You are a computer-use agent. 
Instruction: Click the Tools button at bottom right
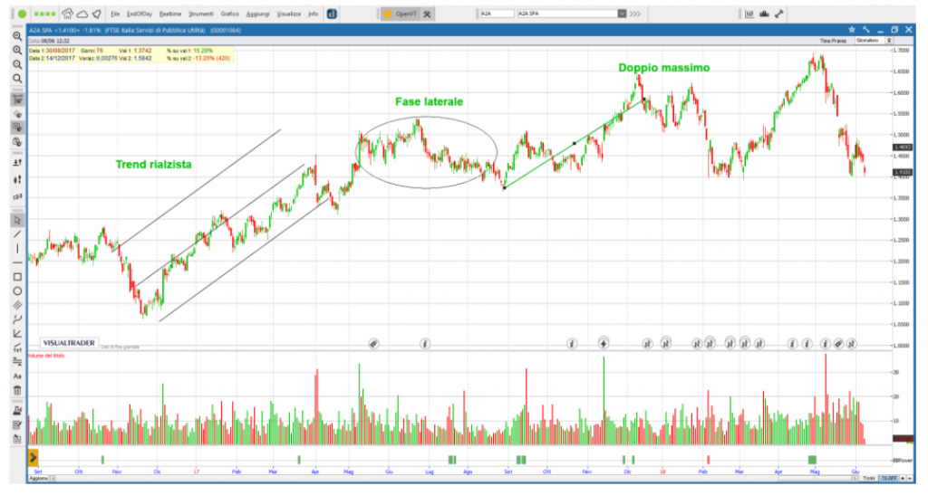coord(869,478)
